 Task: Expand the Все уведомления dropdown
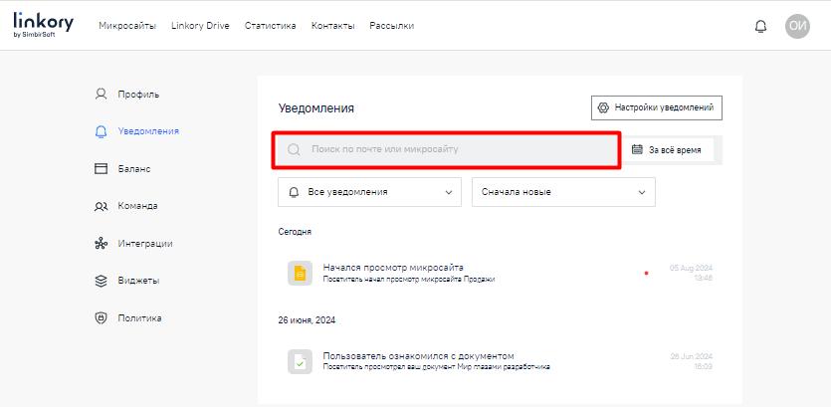[x=369, y=192]
